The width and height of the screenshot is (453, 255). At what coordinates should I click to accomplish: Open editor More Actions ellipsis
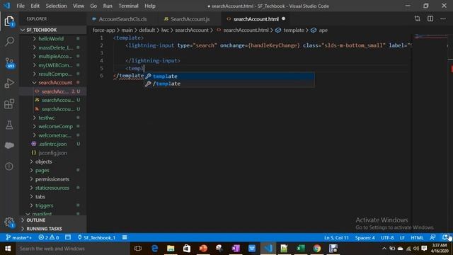tap(443, 19)
